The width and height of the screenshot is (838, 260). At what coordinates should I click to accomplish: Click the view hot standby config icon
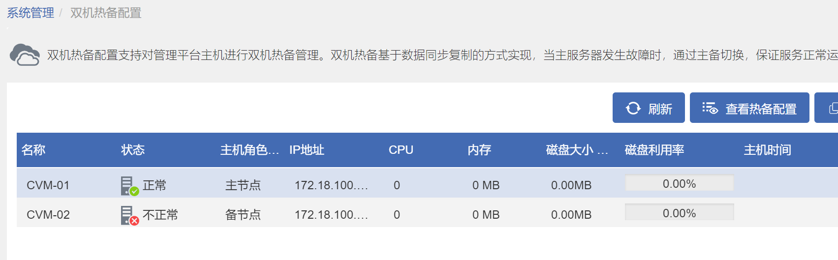[710, 108]
